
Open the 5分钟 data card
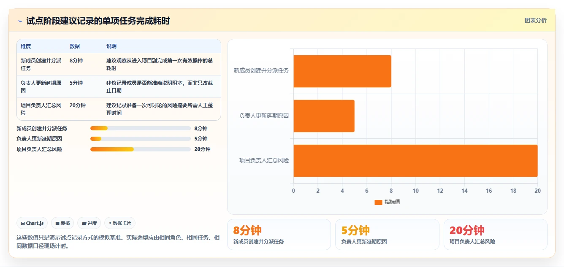pyautogui.click(x=387, y=235)
